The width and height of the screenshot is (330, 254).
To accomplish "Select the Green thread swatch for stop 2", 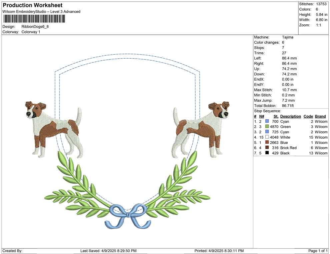I will tap(266, 127).
